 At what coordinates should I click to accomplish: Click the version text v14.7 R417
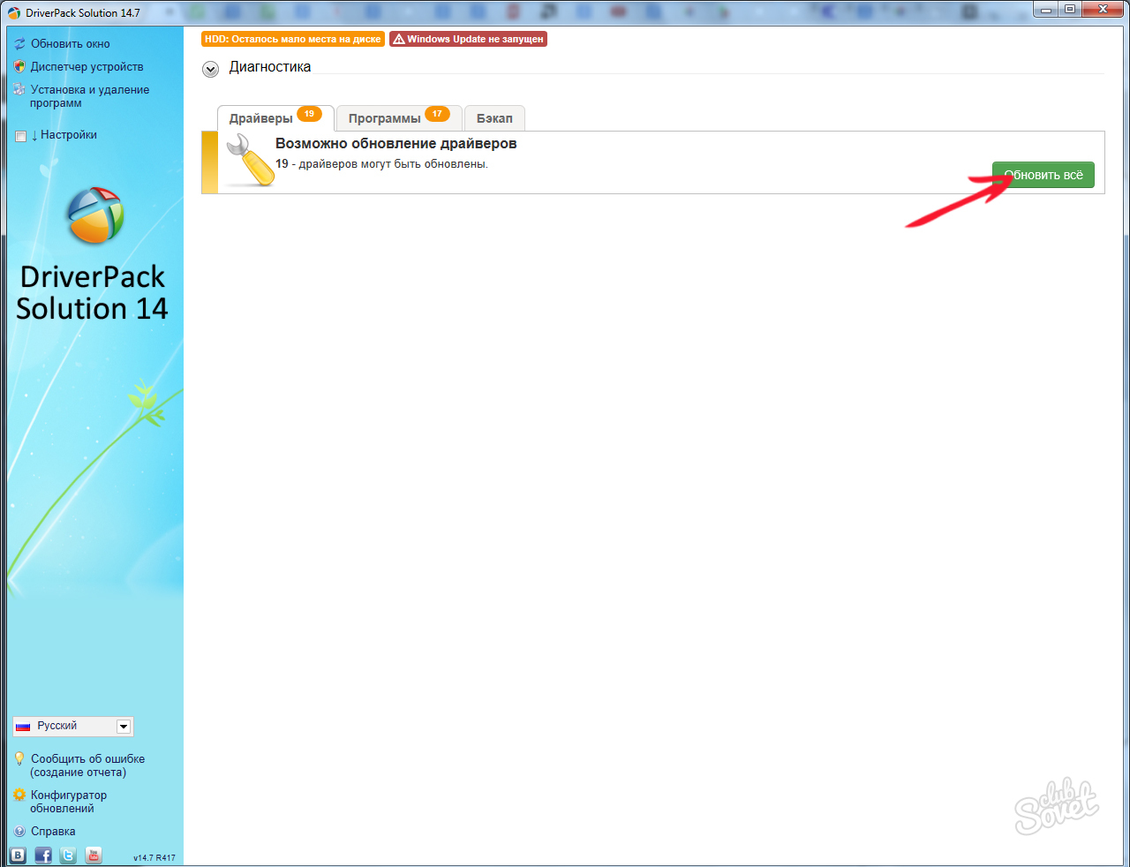click(x=154, y=857)
